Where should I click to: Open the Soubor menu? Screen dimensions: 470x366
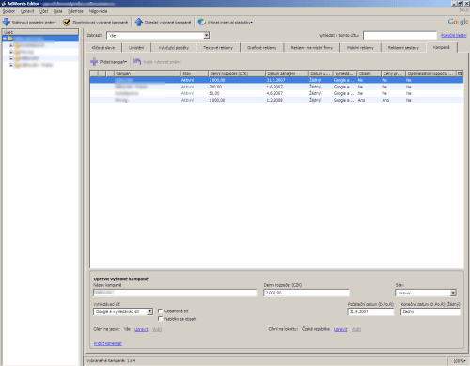8,11
